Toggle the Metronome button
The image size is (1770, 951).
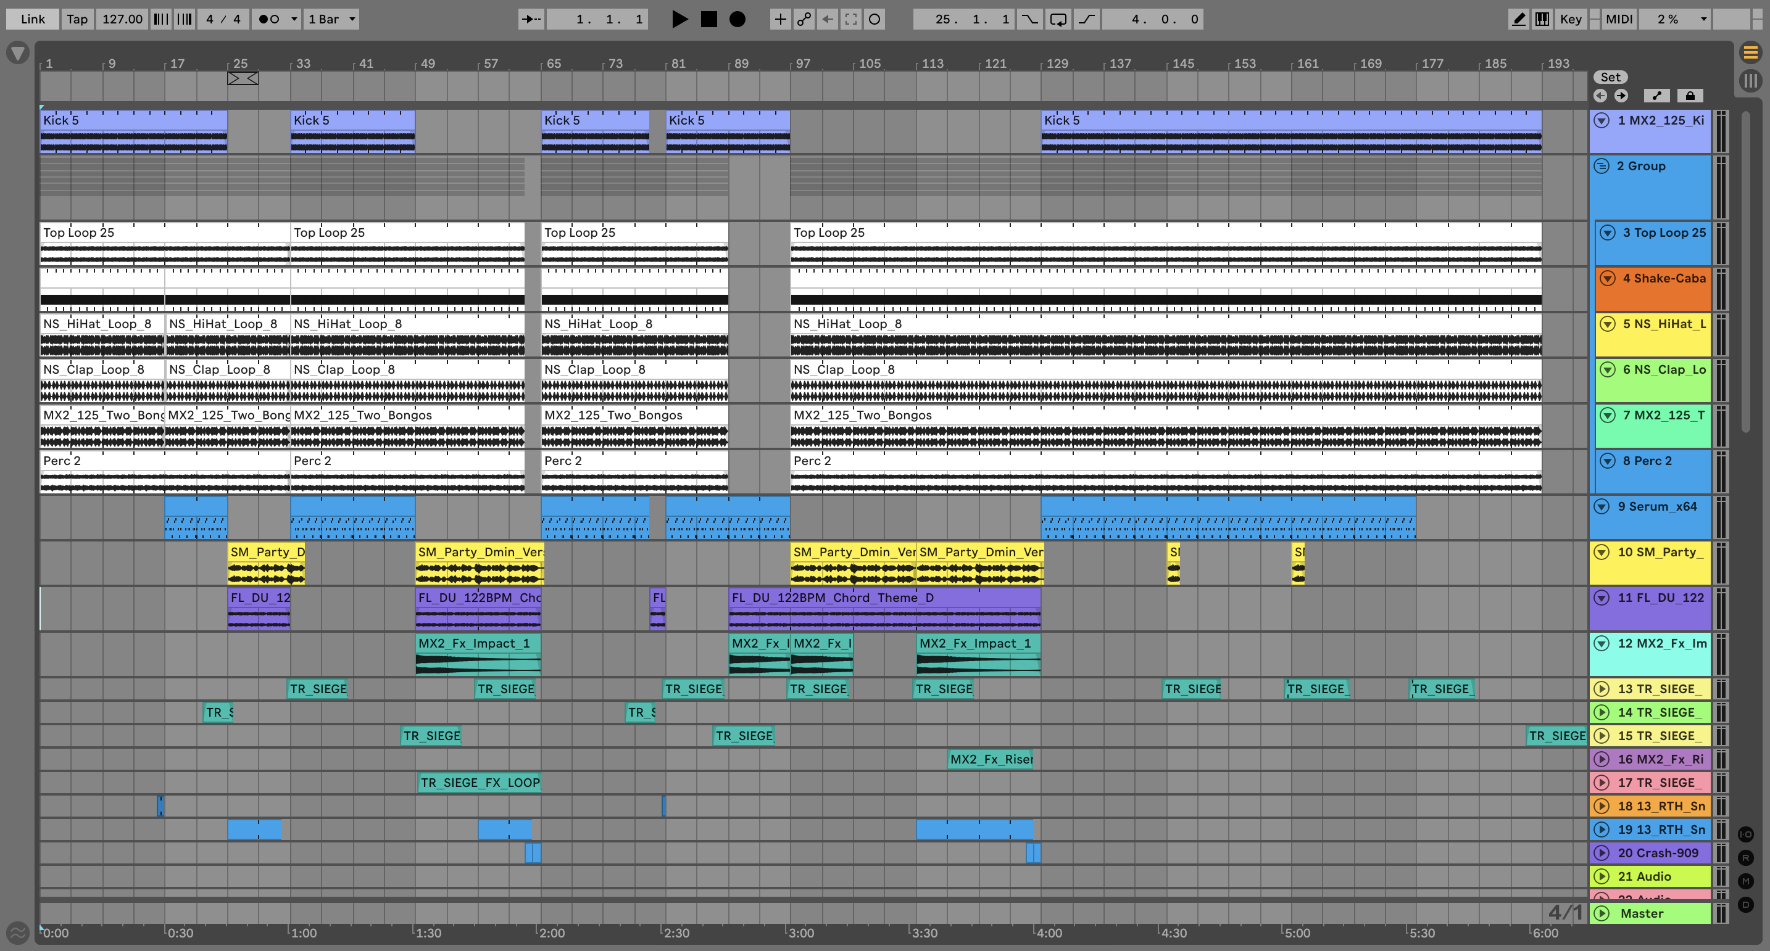pyautogui.click(x=268, y=19)
